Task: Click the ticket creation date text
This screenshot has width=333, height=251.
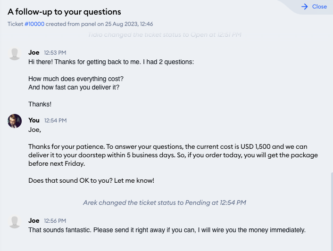Action: (129, 24)
